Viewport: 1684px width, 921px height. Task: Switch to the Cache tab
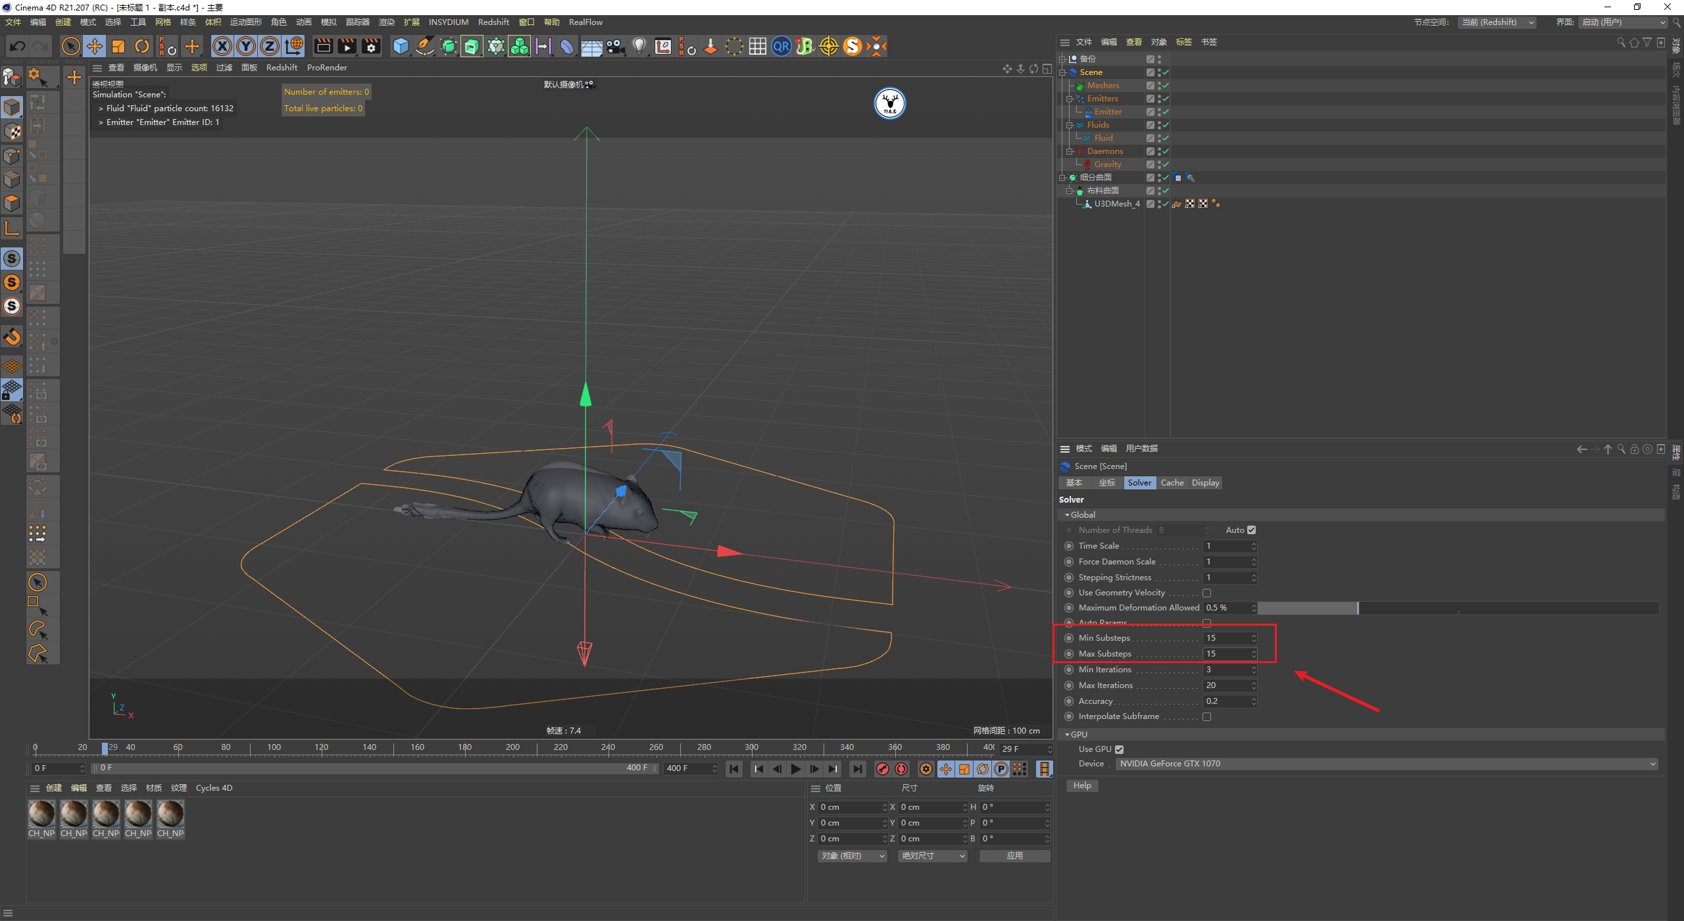tap(1172, 483)
